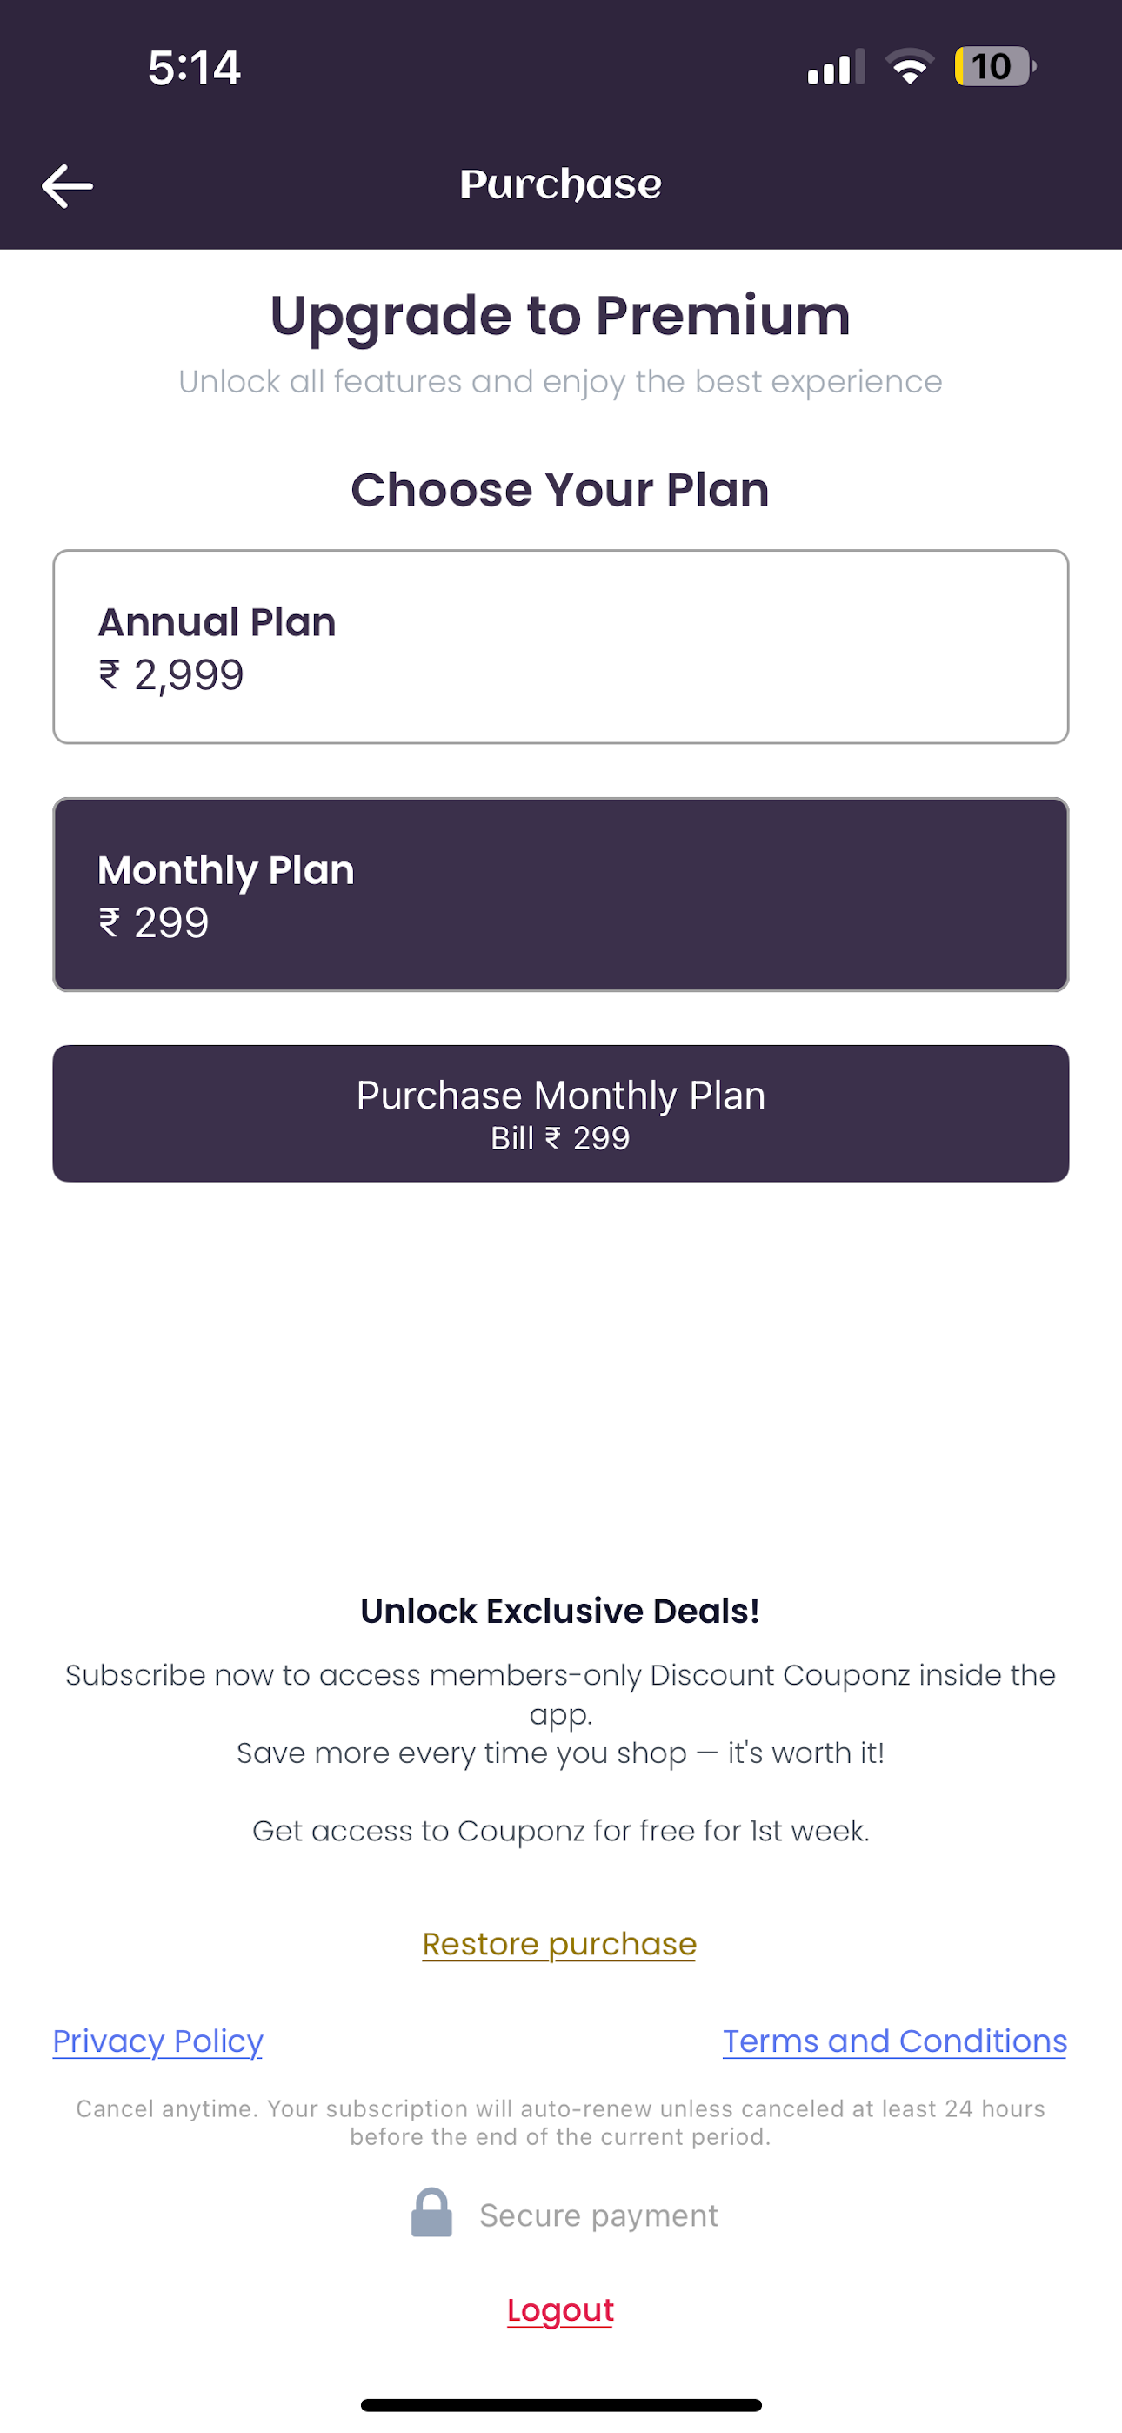Tap the cellular signal bars icon

click(x=836, y=67)
